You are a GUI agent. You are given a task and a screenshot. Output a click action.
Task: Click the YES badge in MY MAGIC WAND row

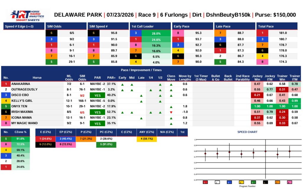(97, 124)
